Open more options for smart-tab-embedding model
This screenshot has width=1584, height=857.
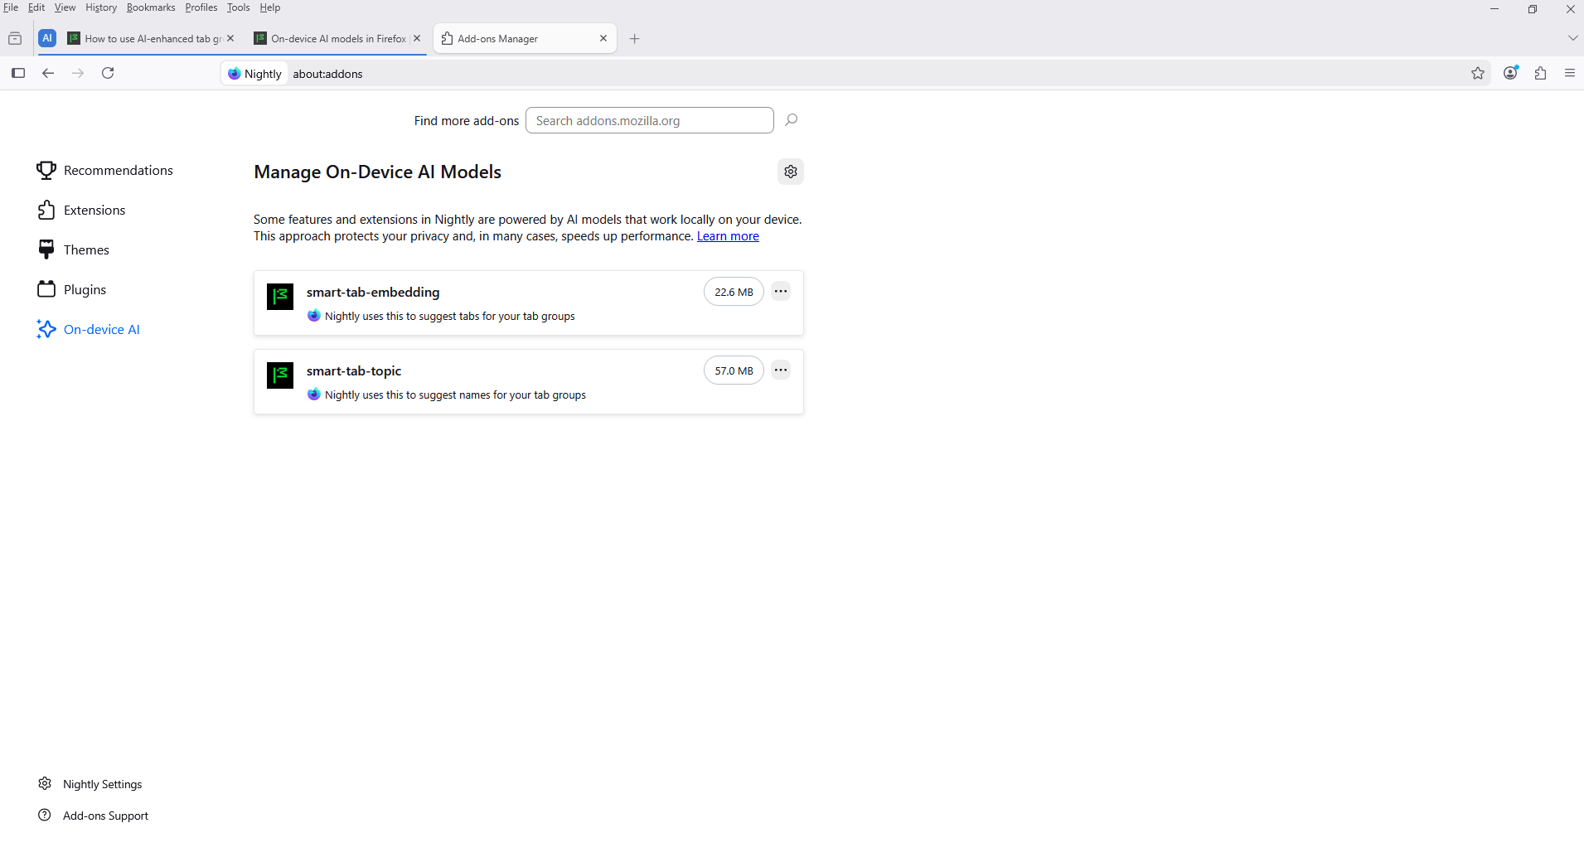[x=781, y=291]
